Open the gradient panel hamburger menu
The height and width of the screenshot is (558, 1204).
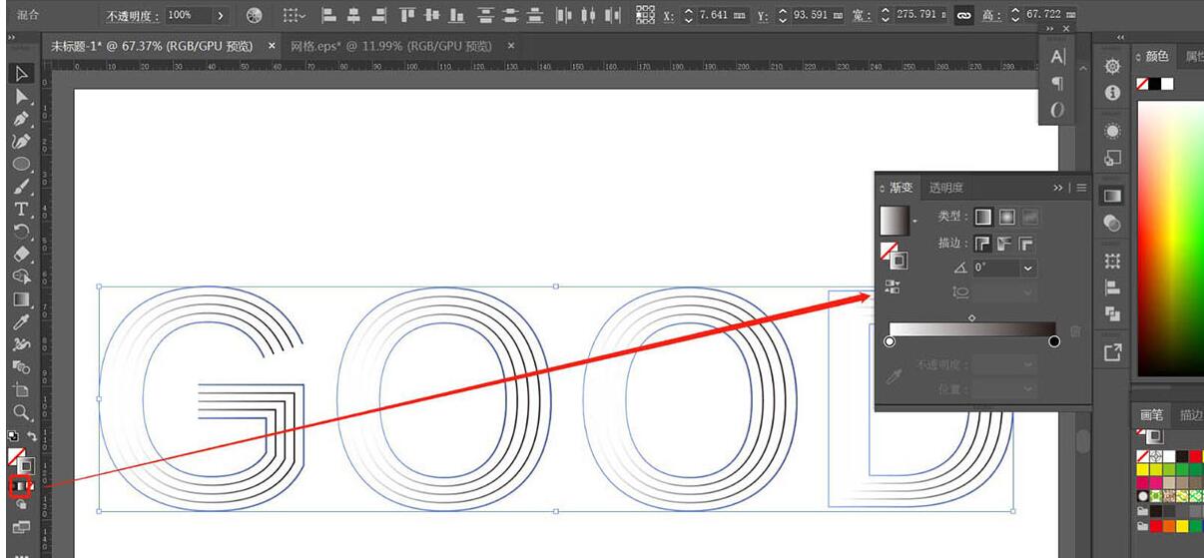pos(1081,188)
